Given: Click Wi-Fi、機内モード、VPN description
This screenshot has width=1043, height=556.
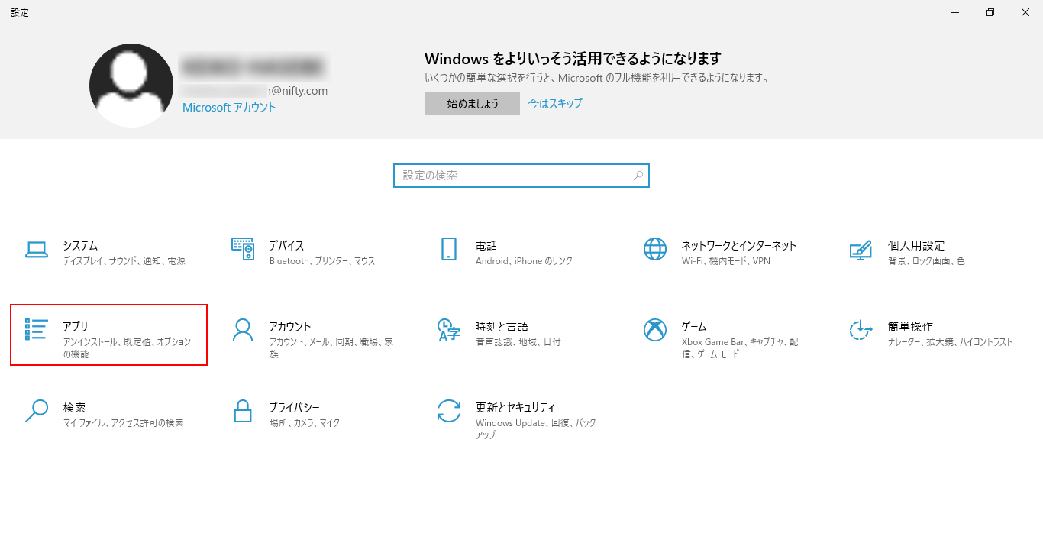Looking at the screenshot, I should [x=726, y=261].
